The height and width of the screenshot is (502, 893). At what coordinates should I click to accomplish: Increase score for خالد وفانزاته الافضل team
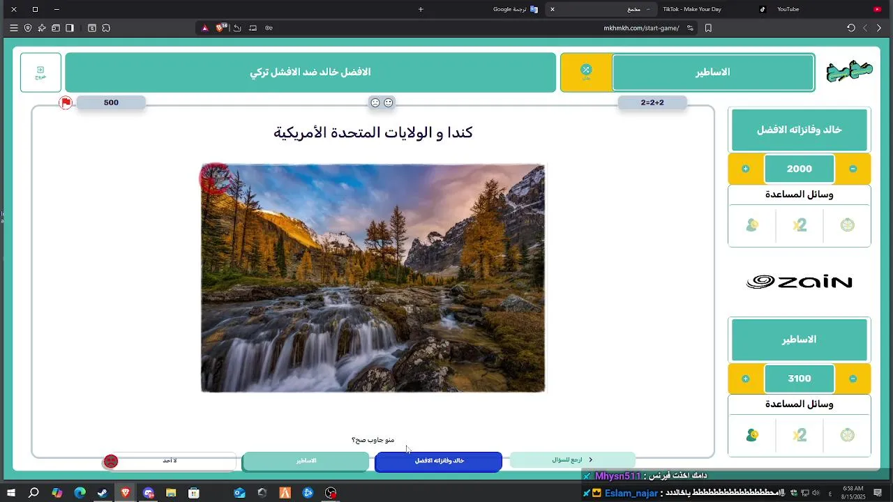point(746,169)
